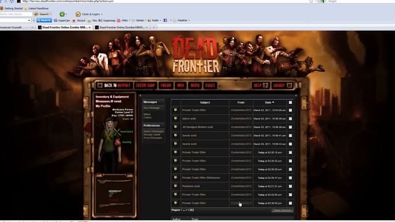The image size is (395, 222).
Task: Open the Credit Shop menu button
Action: (145, 85)
